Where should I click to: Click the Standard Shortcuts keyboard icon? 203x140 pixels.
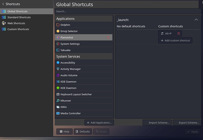(4, 17)
